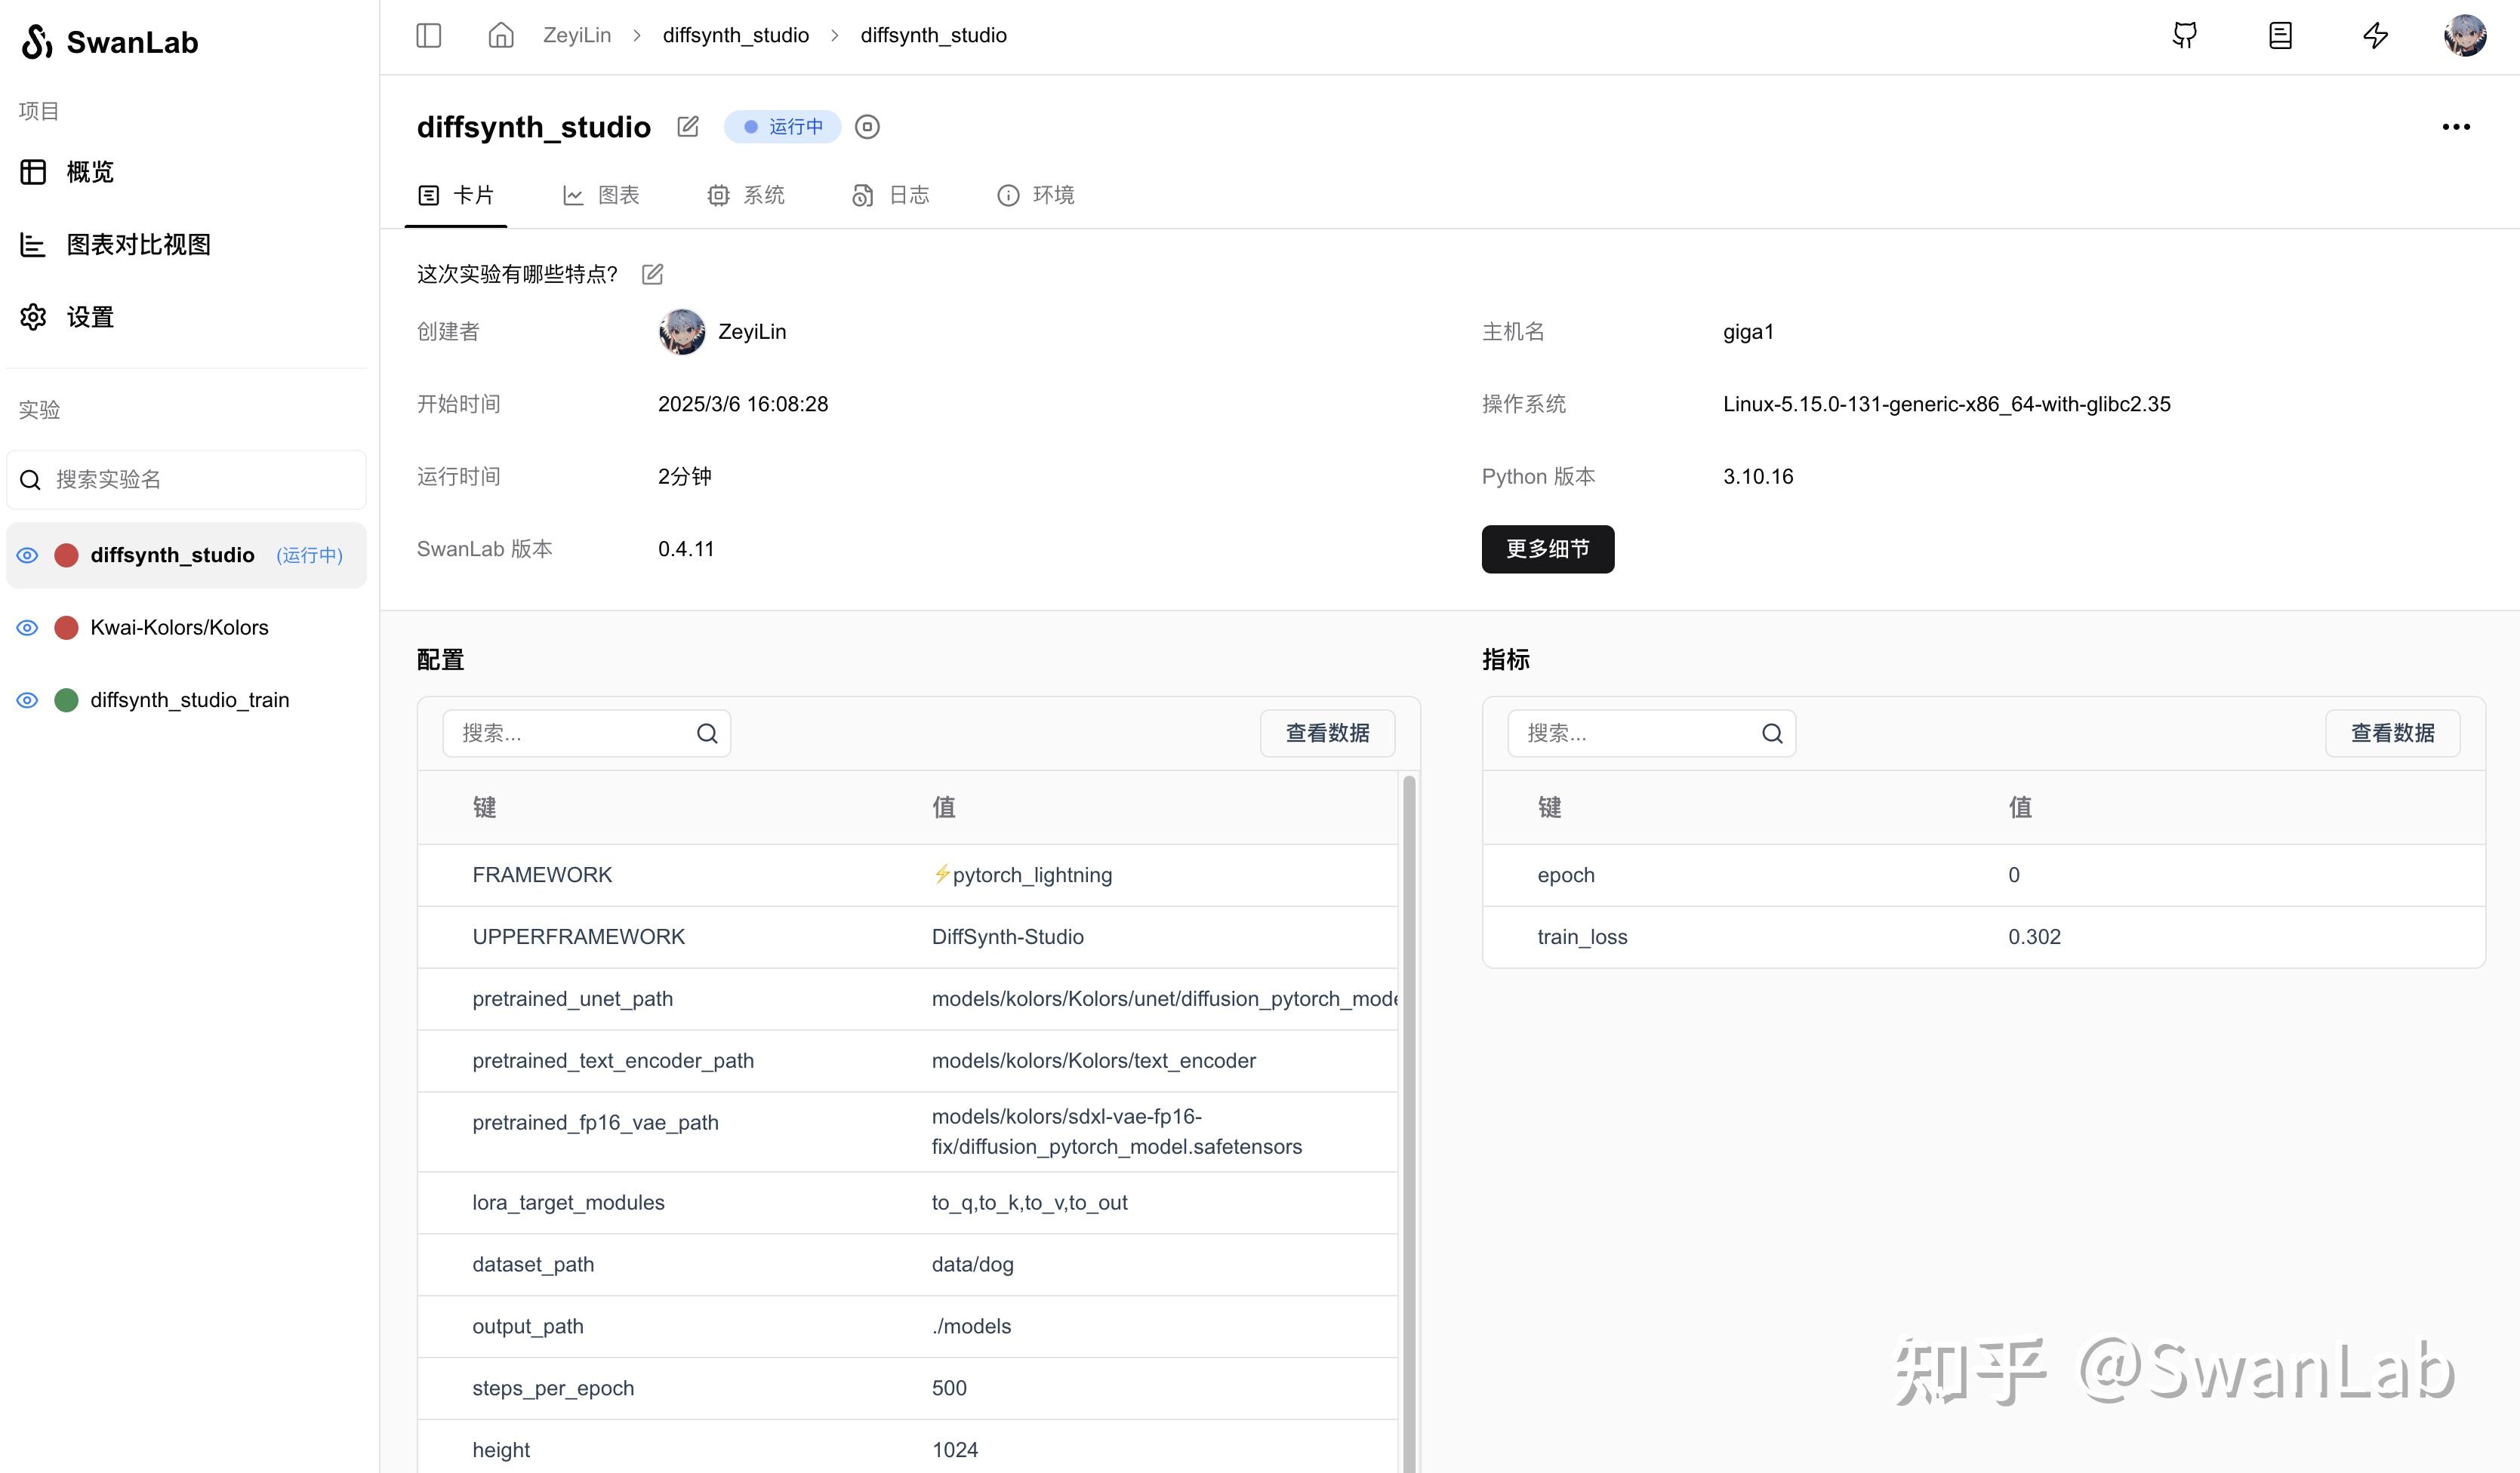Open the documentation icon in the top bar
Viewport: 2520px width, 1473px height.
2280,35
